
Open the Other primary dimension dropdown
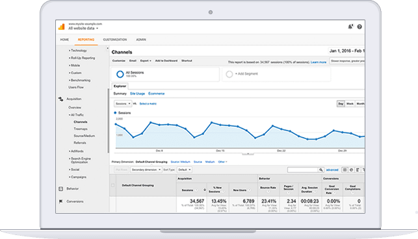[222, 162]
